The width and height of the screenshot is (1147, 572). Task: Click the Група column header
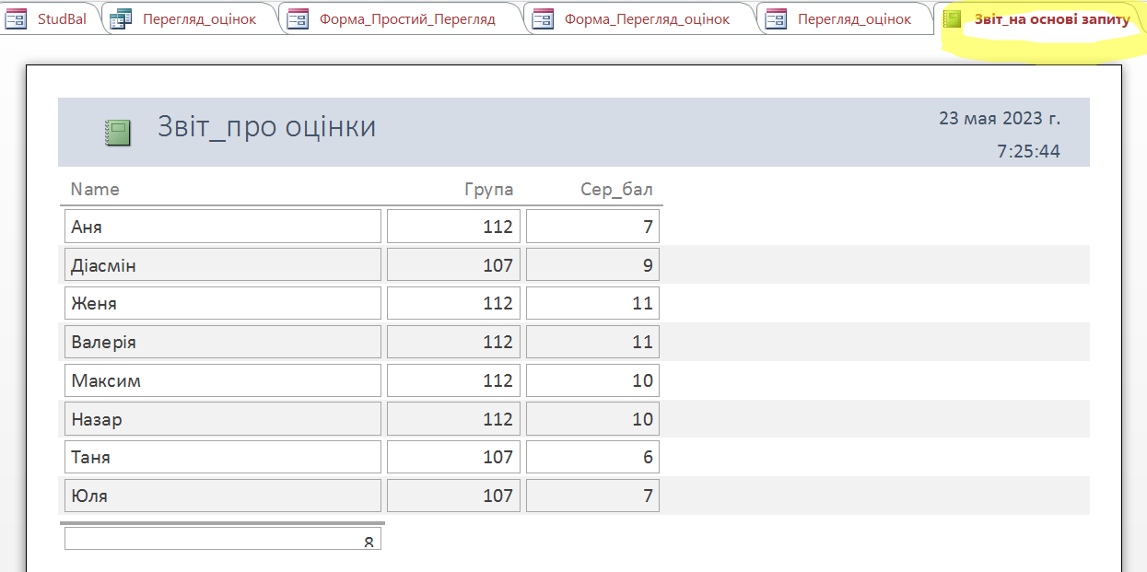tap(488, 190)
